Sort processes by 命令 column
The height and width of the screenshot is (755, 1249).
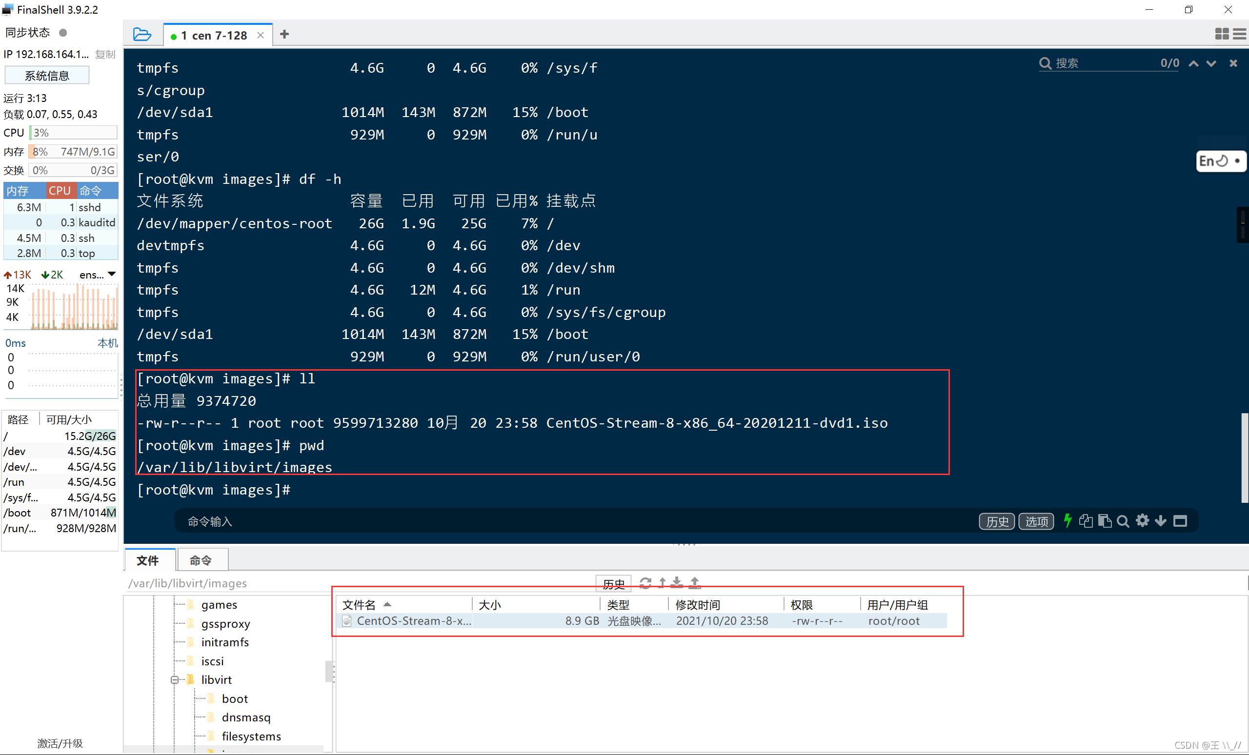pyautogui.click(x=98, y=191)
